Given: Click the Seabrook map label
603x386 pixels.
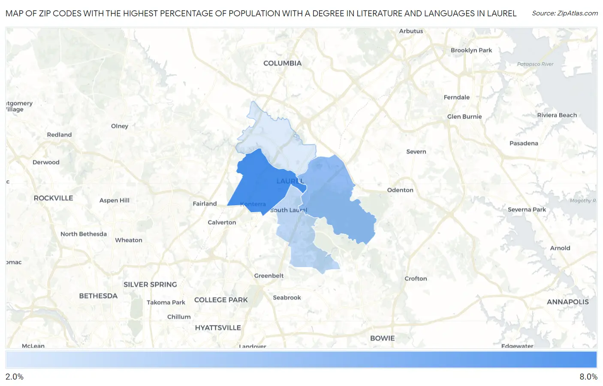Looking at the screenshot, I should click(x=287, y=298).
